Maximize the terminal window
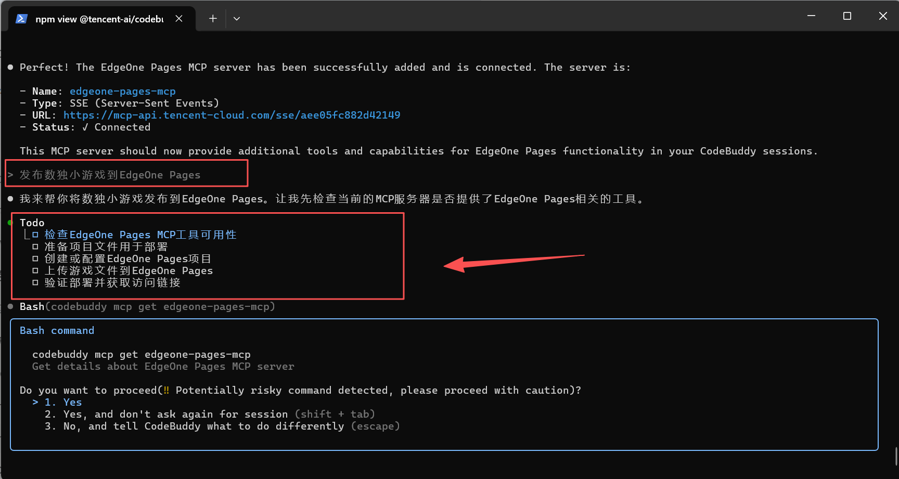 coord(847,16)
